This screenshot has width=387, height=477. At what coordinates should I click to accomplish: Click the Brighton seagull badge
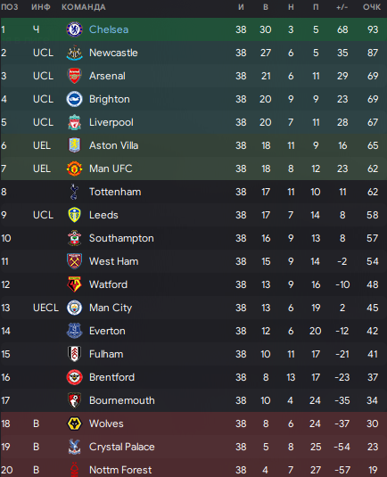tap(74, 99)
